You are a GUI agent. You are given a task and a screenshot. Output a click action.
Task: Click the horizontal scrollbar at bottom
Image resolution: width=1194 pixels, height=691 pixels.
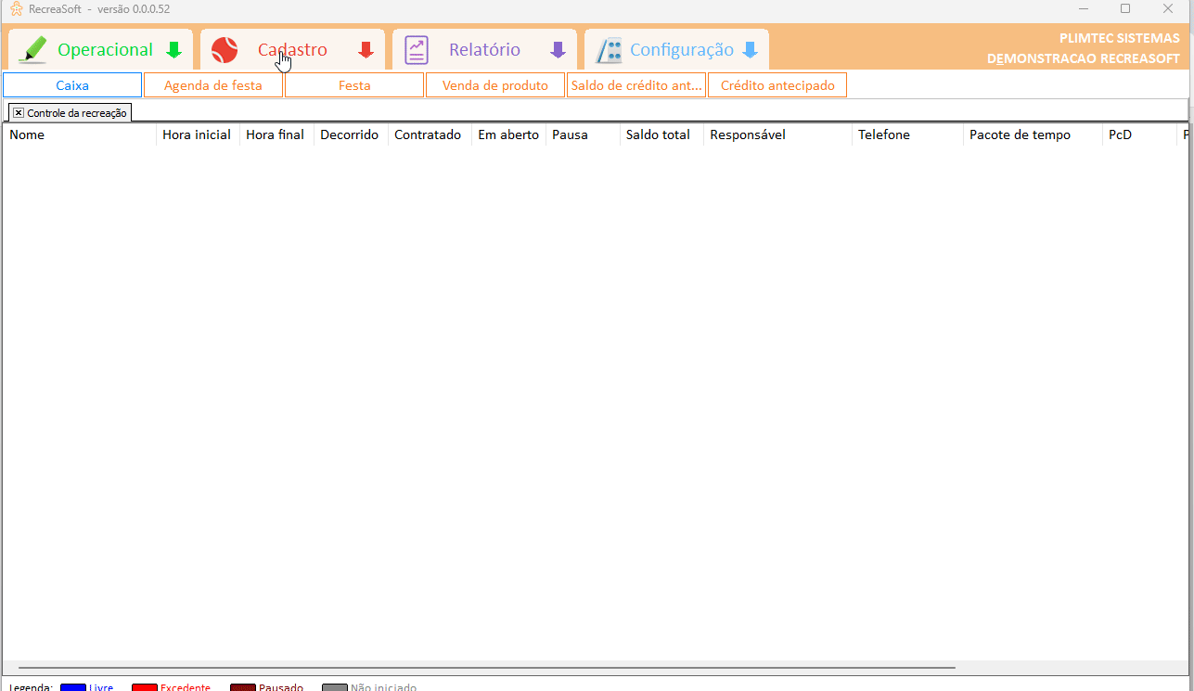[486, 668]
